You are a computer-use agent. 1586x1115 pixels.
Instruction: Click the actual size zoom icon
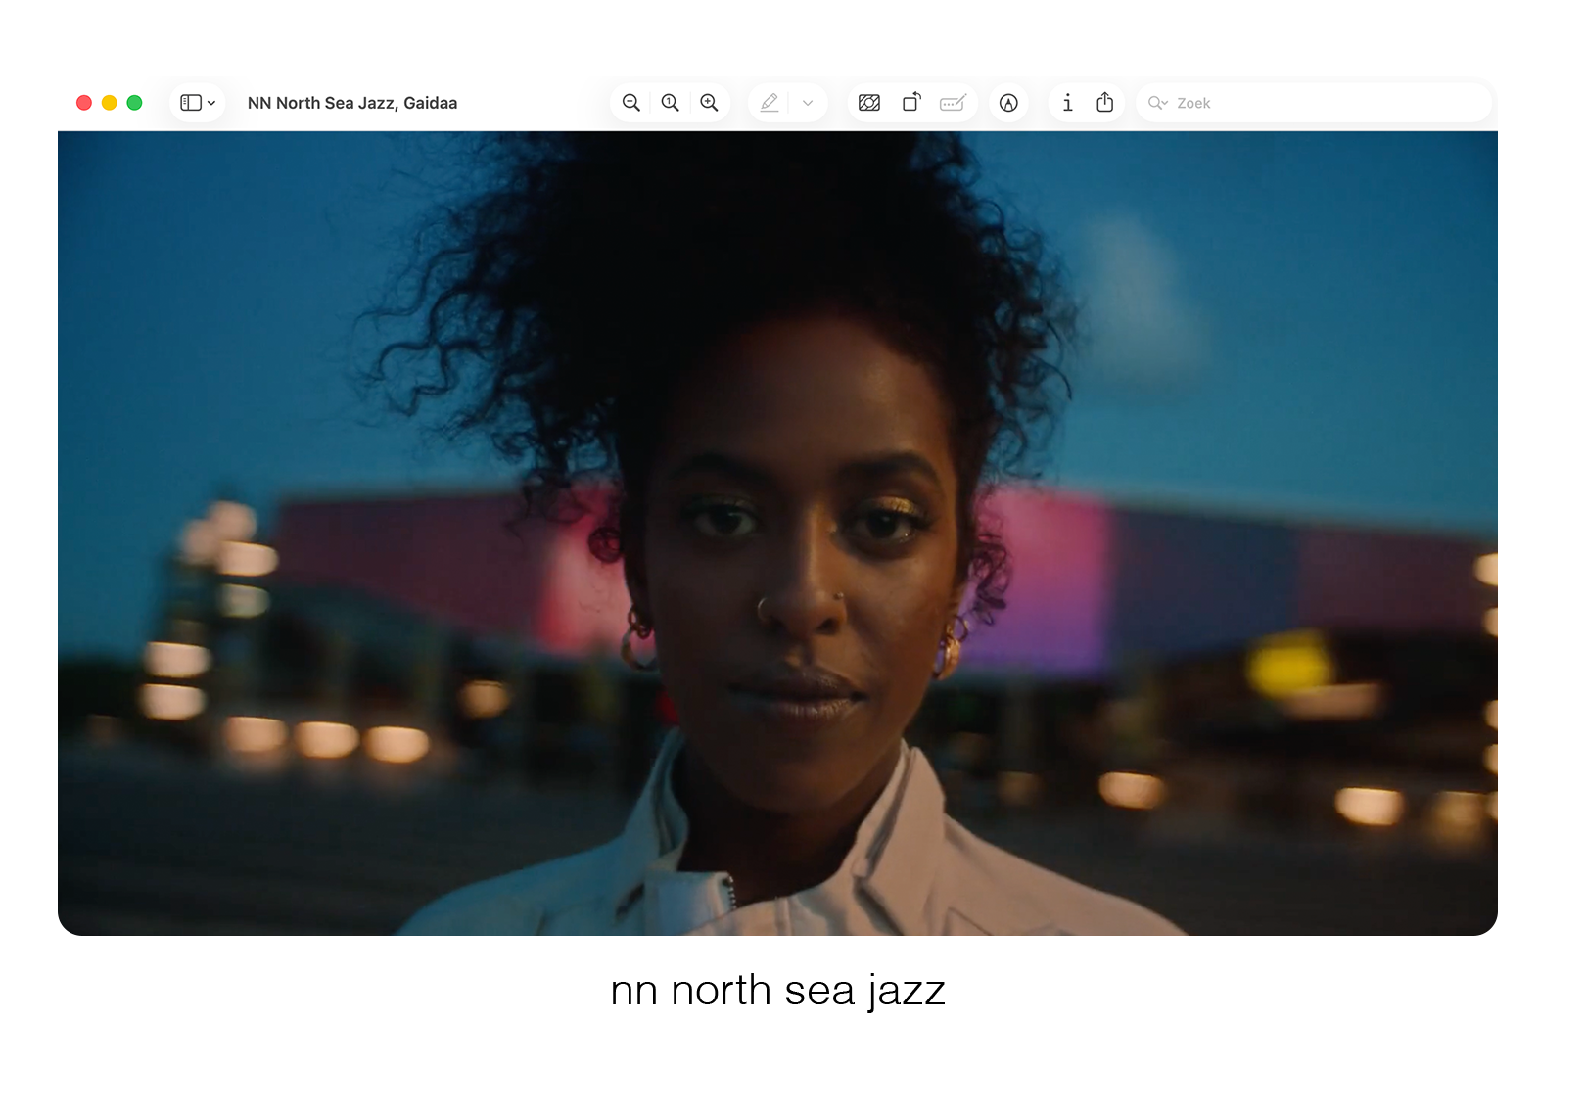pos(671,103)
